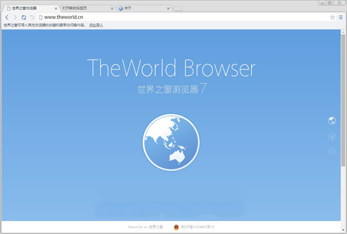
Task: Click the address bar showing www.theworld.cn
Action: point(173,17)
